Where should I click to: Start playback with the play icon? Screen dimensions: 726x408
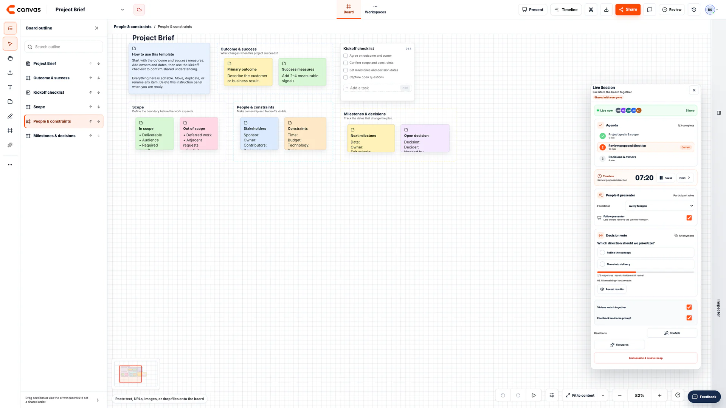(534, 396)
